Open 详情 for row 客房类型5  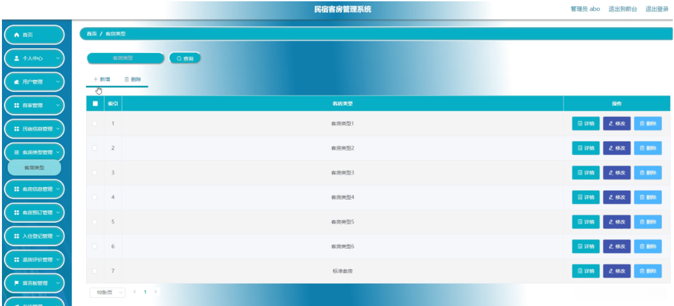coord(585,222)
